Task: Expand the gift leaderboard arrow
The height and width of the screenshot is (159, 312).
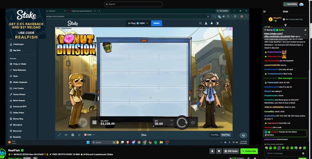Action: click(x=285, y=25)
